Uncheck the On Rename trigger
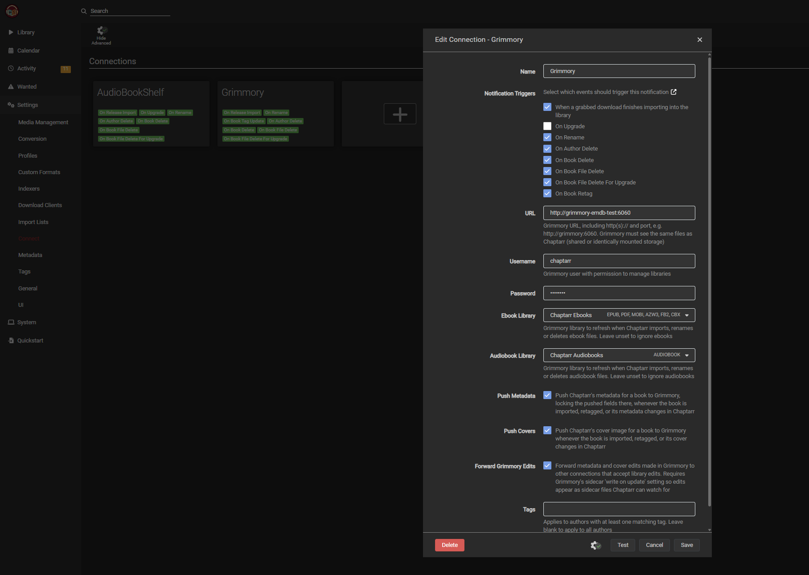The width and height of the screenshot is (809, 575). pos(547,137)
